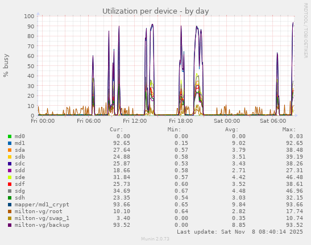Viewport: 311px width, 245px height.
Task: Click the Fri 18:00 time axis label
Action: (x=181, y=121)
